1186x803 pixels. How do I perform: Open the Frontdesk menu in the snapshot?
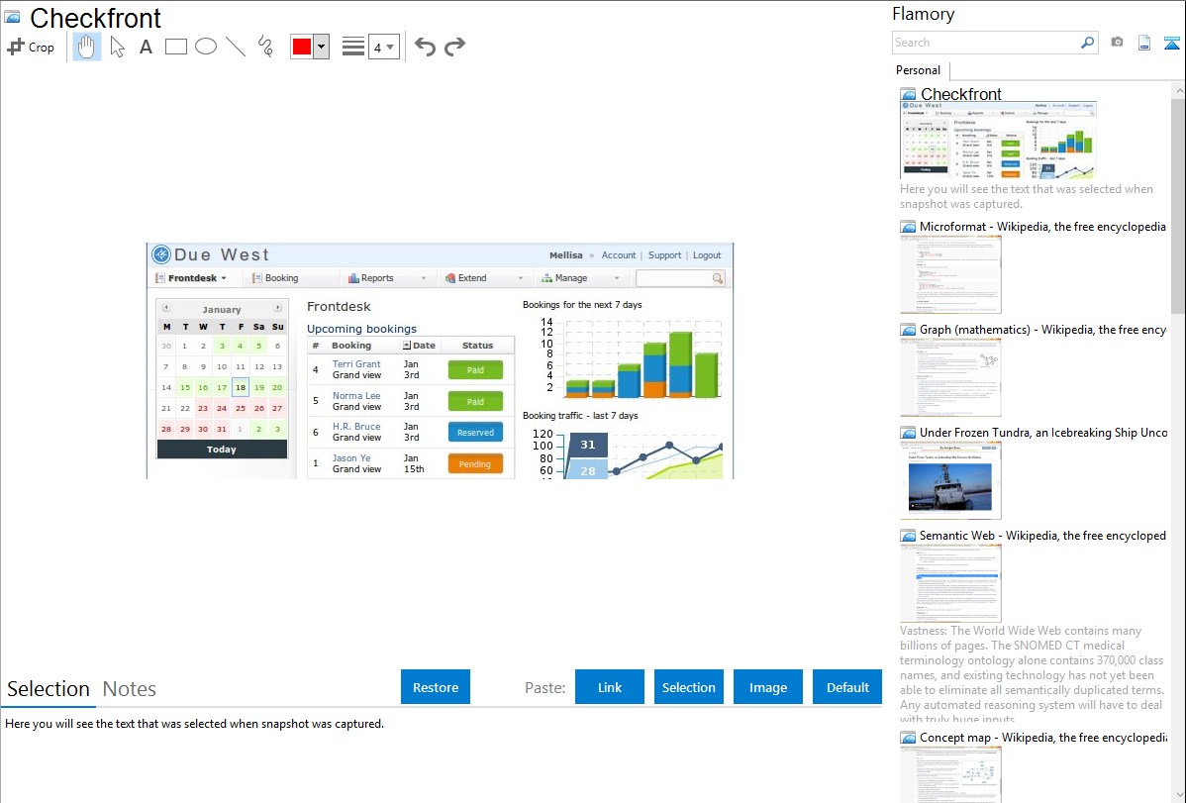191,278
